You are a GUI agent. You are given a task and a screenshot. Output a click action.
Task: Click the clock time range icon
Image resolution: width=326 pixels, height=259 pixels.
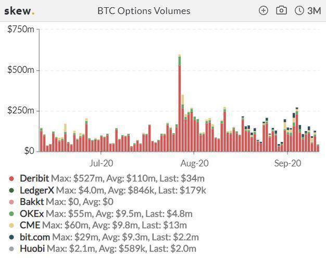(x=299, y=10)
